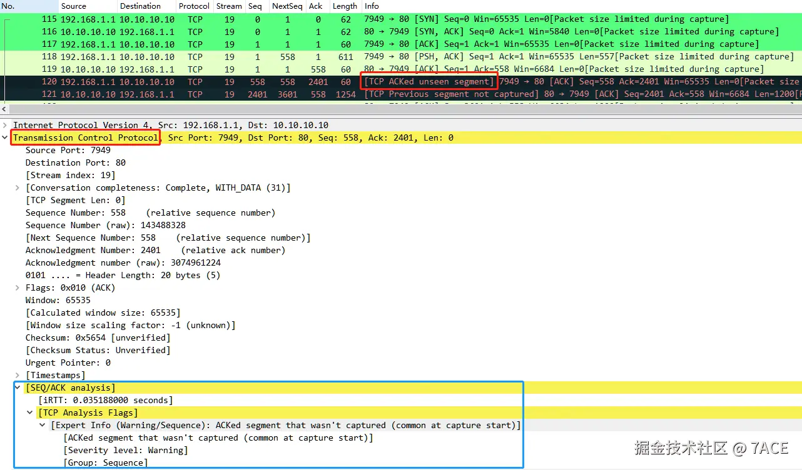
Task: Select packet number 117
Action: [401, 44]
